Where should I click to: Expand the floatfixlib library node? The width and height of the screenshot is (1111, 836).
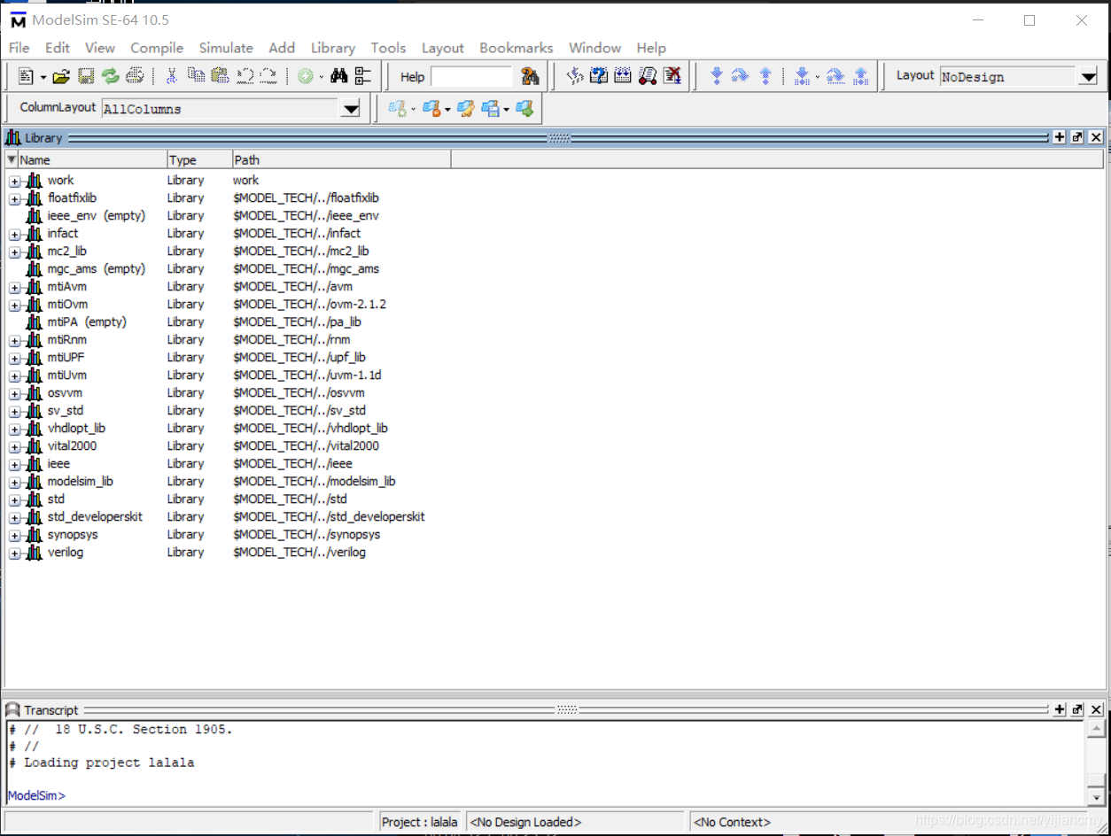14,198
